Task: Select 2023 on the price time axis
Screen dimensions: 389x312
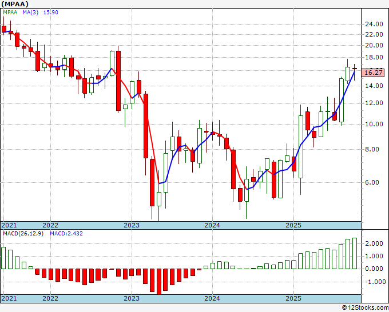Action: click(x=131, y=225)
